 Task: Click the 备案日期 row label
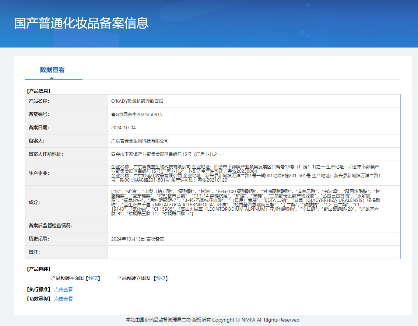click(x=39, y=128)
